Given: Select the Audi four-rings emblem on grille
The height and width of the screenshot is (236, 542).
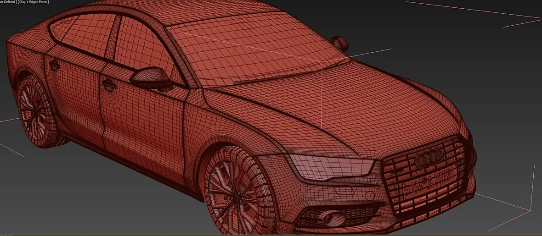Looking at the screenshot, I should tap(429, 157).
